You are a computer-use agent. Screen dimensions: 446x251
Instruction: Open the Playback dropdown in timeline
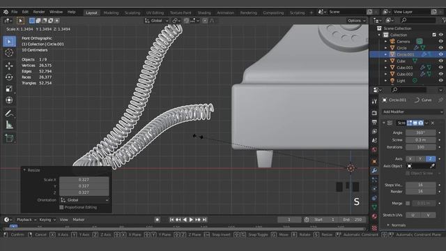26,220
